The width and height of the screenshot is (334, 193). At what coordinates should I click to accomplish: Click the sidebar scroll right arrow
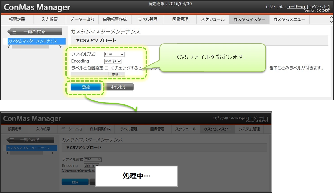click(x=60, y=47)
